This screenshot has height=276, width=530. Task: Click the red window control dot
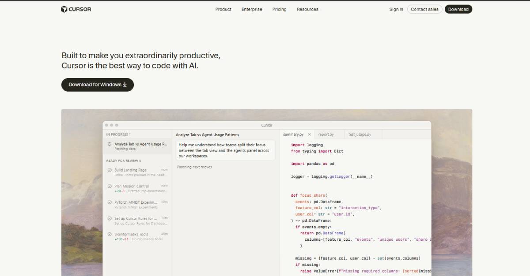pos(107,125)
